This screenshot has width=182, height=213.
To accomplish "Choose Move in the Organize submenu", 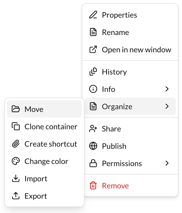I will [44, 109].
